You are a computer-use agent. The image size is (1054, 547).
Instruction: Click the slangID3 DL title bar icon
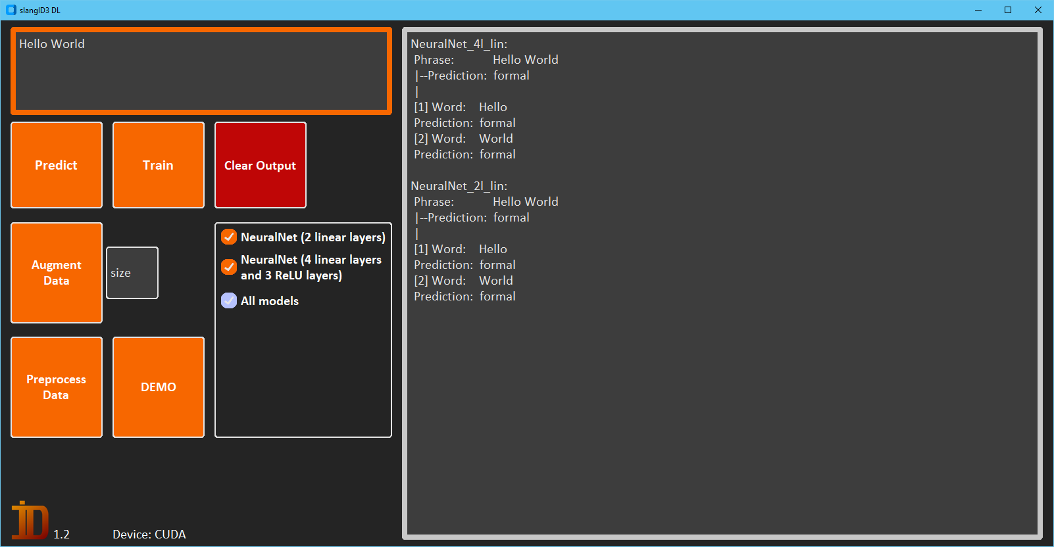11,10
